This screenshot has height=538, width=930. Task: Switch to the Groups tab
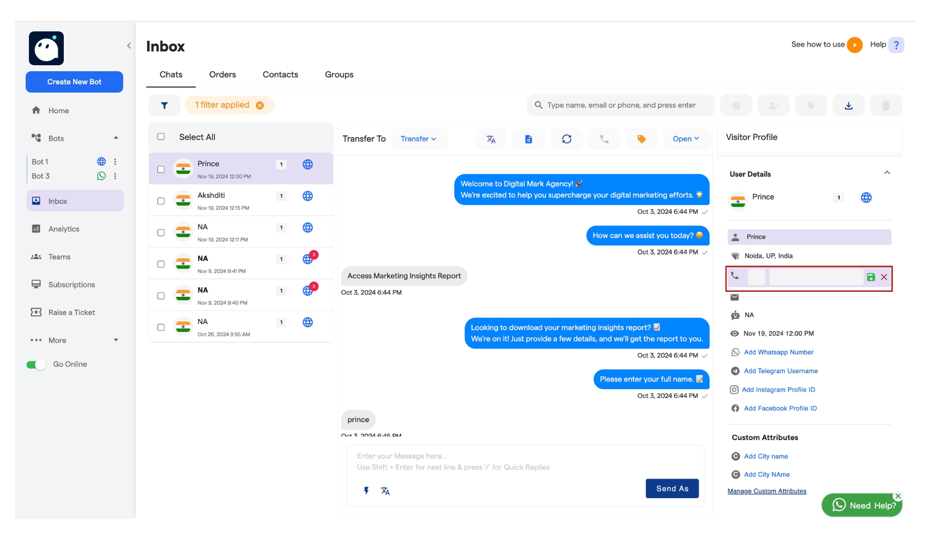tap(339, 75)
